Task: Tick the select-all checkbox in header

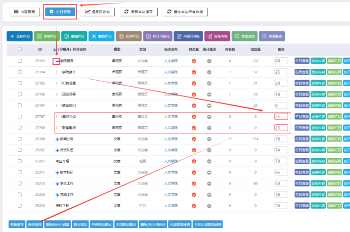Action: 20,49
